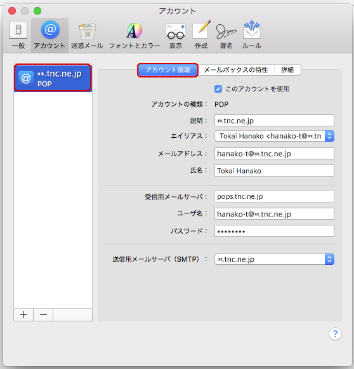354x369 pixels.
Task: Open フォントとカラー fonts and colors icon
Action: pos(134,34)
